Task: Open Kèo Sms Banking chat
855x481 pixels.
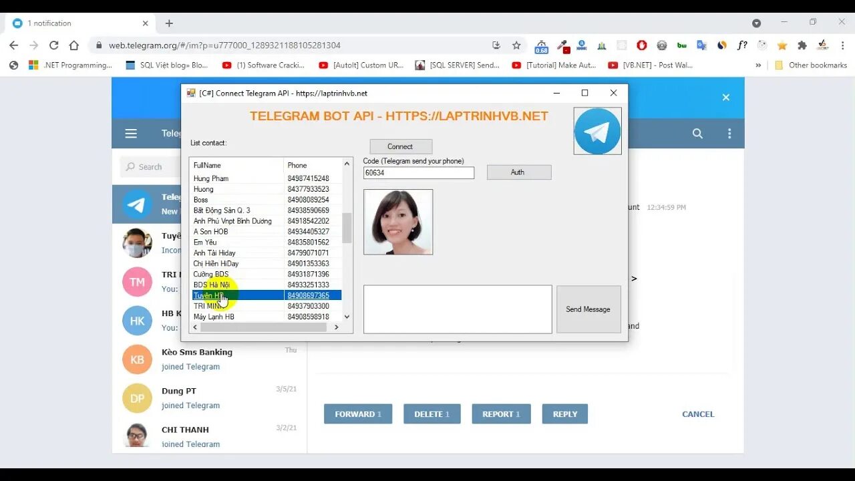Action: [210, 359]
